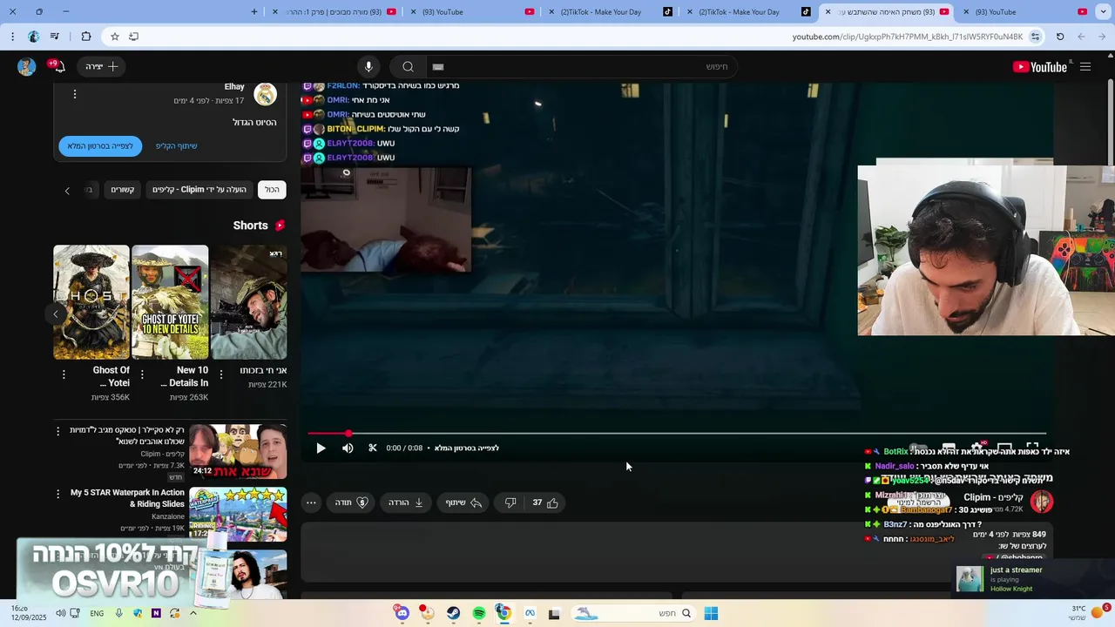Open the clip card three-dot options menu
This screenshot has width=1115, height=627.
(x=75, y=94)
